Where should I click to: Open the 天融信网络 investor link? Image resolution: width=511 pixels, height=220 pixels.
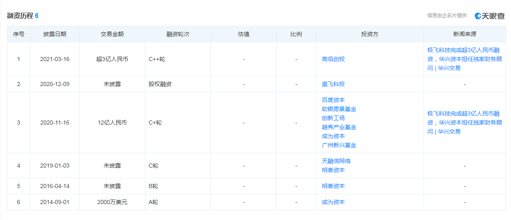tap(336, 161)
